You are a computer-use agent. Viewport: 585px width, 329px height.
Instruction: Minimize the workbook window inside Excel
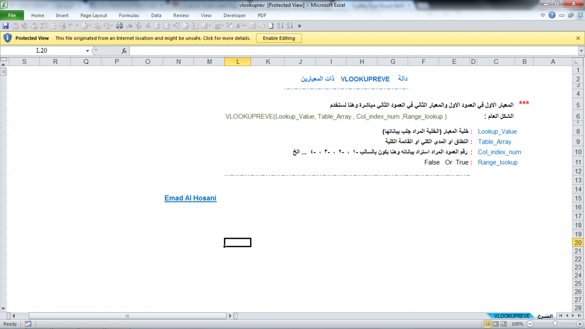click(x=561, y=15)
